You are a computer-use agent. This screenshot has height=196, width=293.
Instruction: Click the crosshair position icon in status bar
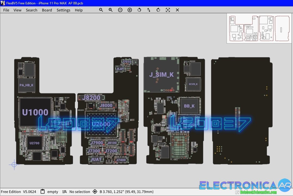(x=95, y=192)
